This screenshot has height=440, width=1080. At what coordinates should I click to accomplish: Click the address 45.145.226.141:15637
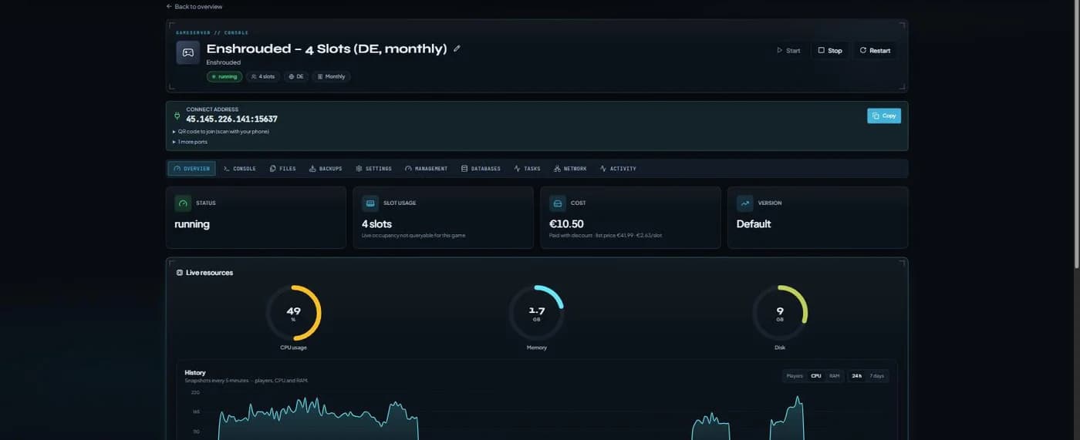coord(231,119)
